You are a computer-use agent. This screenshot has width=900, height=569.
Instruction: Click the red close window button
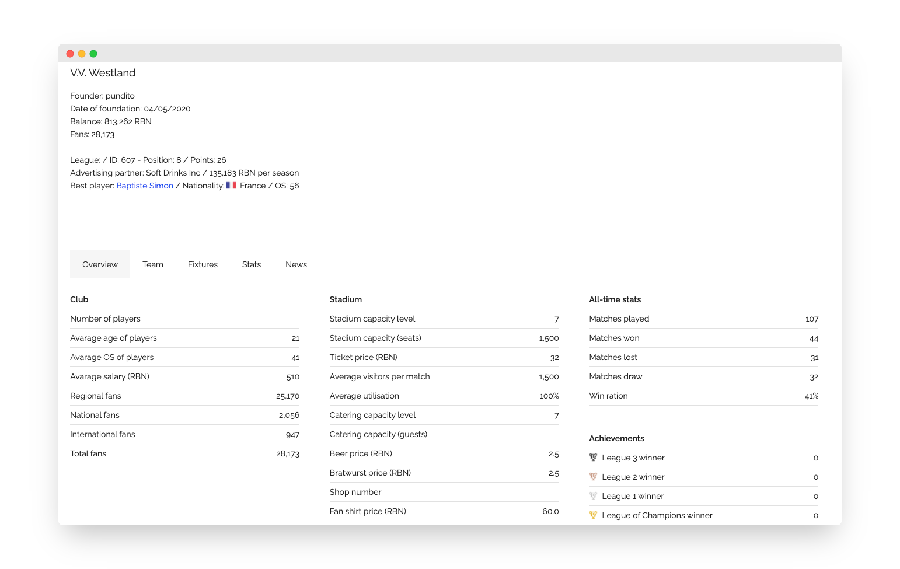[x=70, y=54]
